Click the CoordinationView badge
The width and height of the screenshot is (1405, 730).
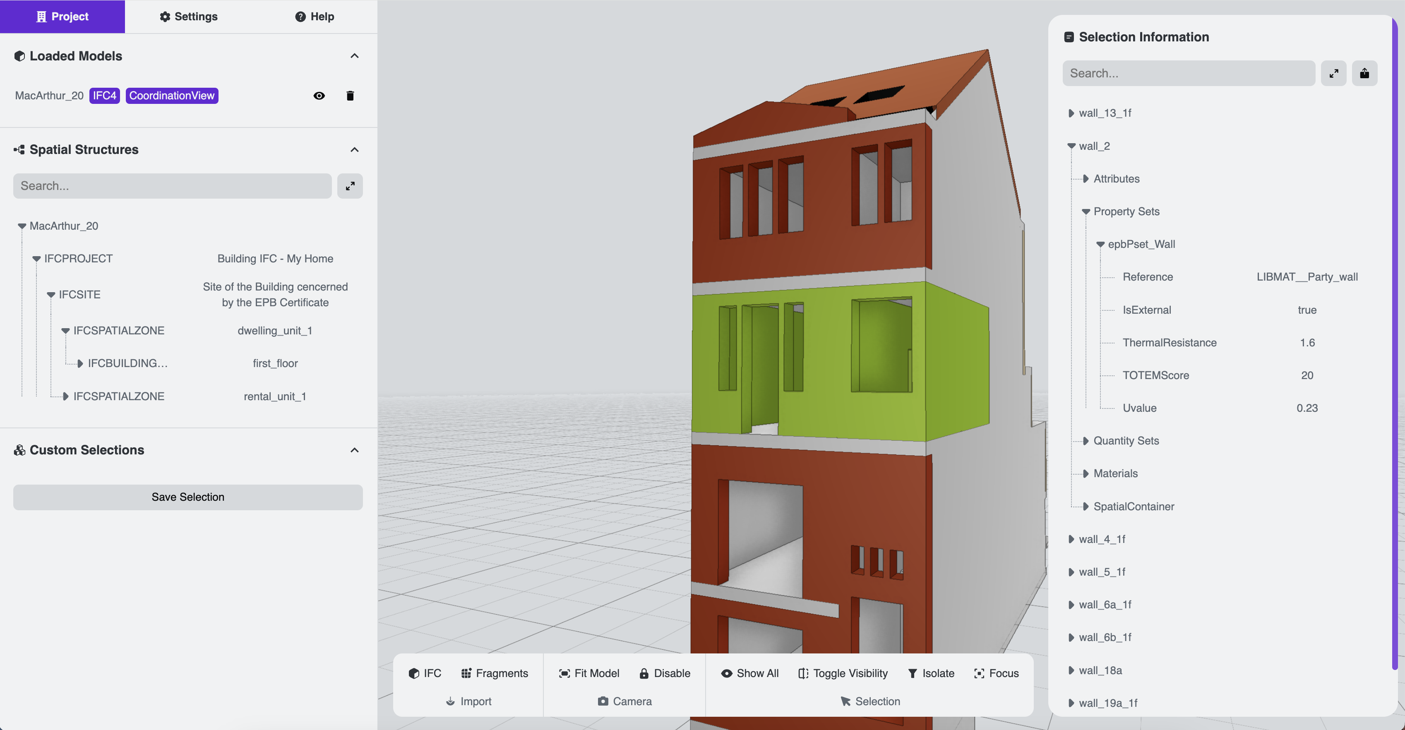172,96
